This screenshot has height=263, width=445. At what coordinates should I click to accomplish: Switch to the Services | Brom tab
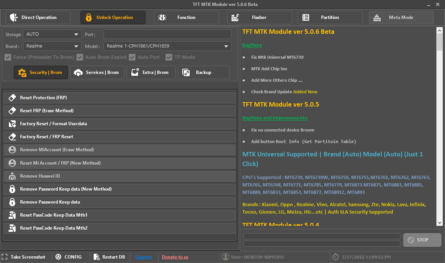pyautogui.click(x=97, y=72)
